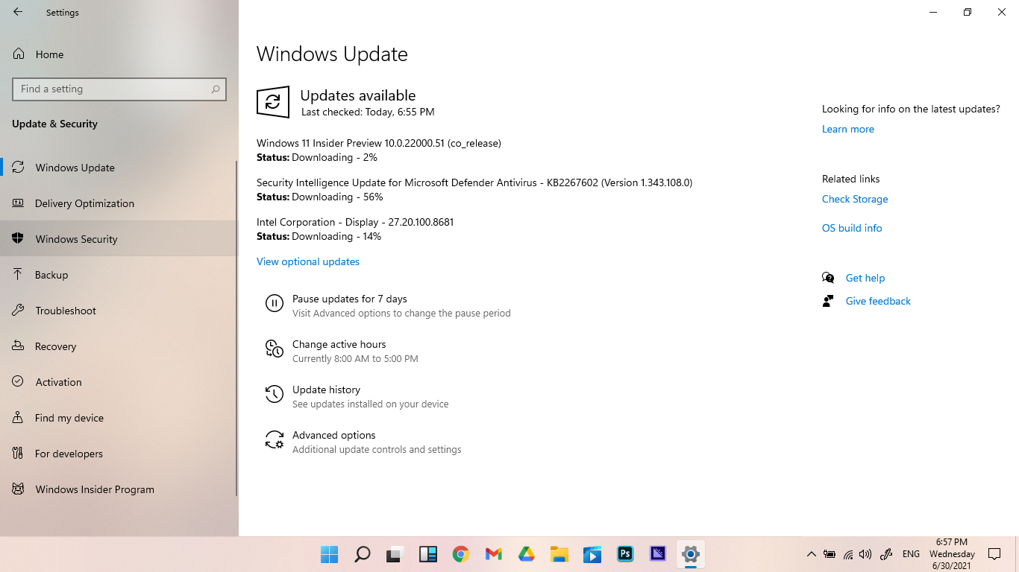Click the sidebar vertical scrollbar

(x=236, y=328)
